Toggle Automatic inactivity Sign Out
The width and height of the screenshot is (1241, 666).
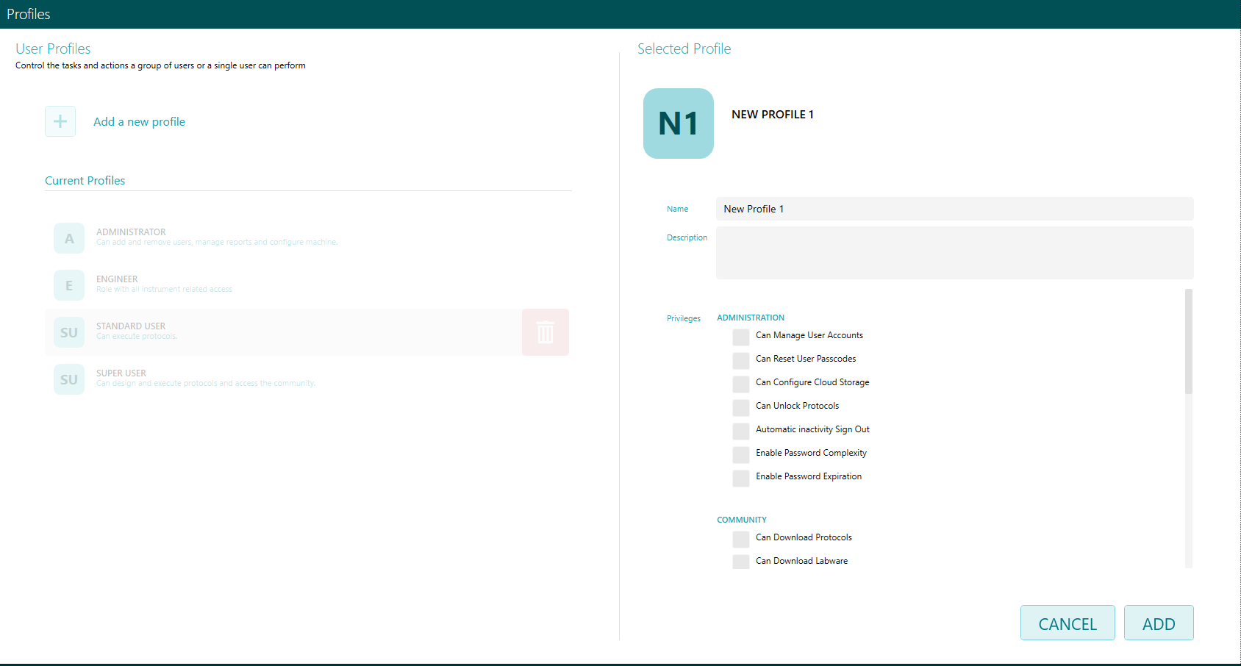click(740, 431)
